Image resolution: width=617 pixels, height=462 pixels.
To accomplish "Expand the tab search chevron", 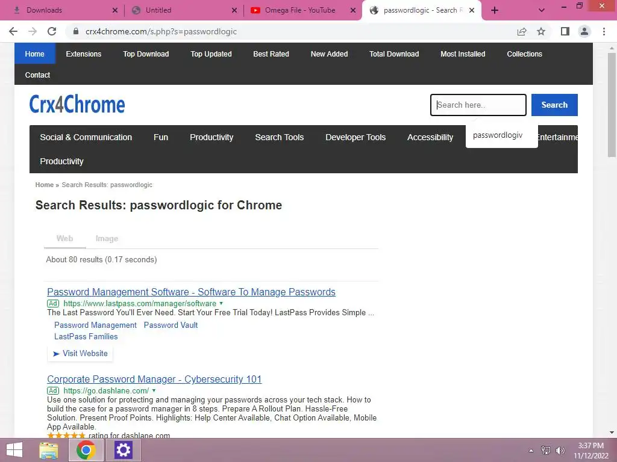I will click(x=542, y=10).
